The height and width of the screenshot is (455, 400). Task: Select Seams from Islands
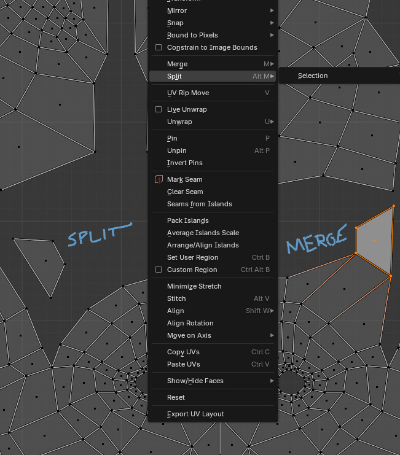[x=213, y=204]
